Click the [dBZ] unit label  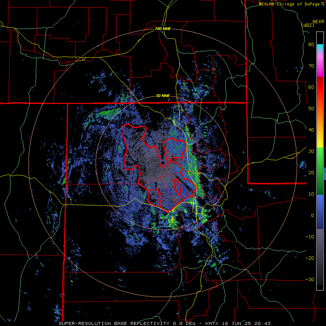pyautogui.click(x=308, y=25)
